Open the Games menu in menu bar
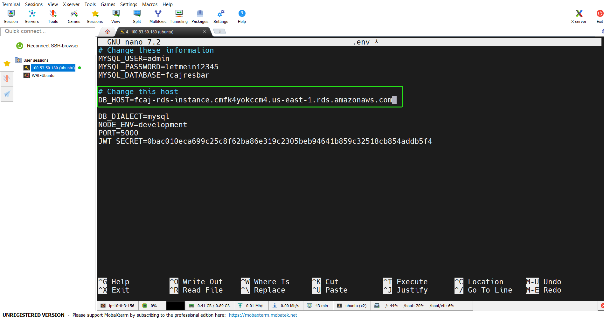Screen dimensions: 604x318 (108, 4)
